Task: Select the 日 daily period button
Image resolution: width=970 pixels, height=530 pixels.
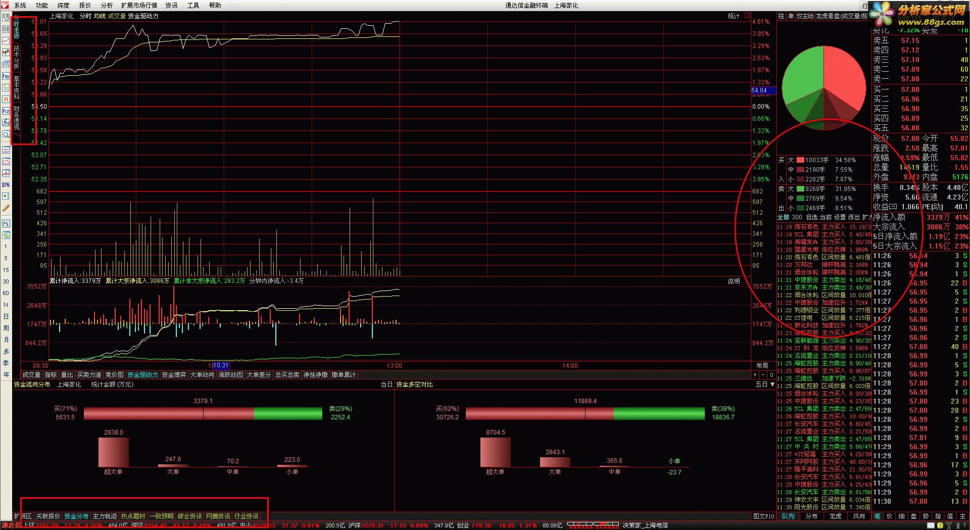Action: 6,316
